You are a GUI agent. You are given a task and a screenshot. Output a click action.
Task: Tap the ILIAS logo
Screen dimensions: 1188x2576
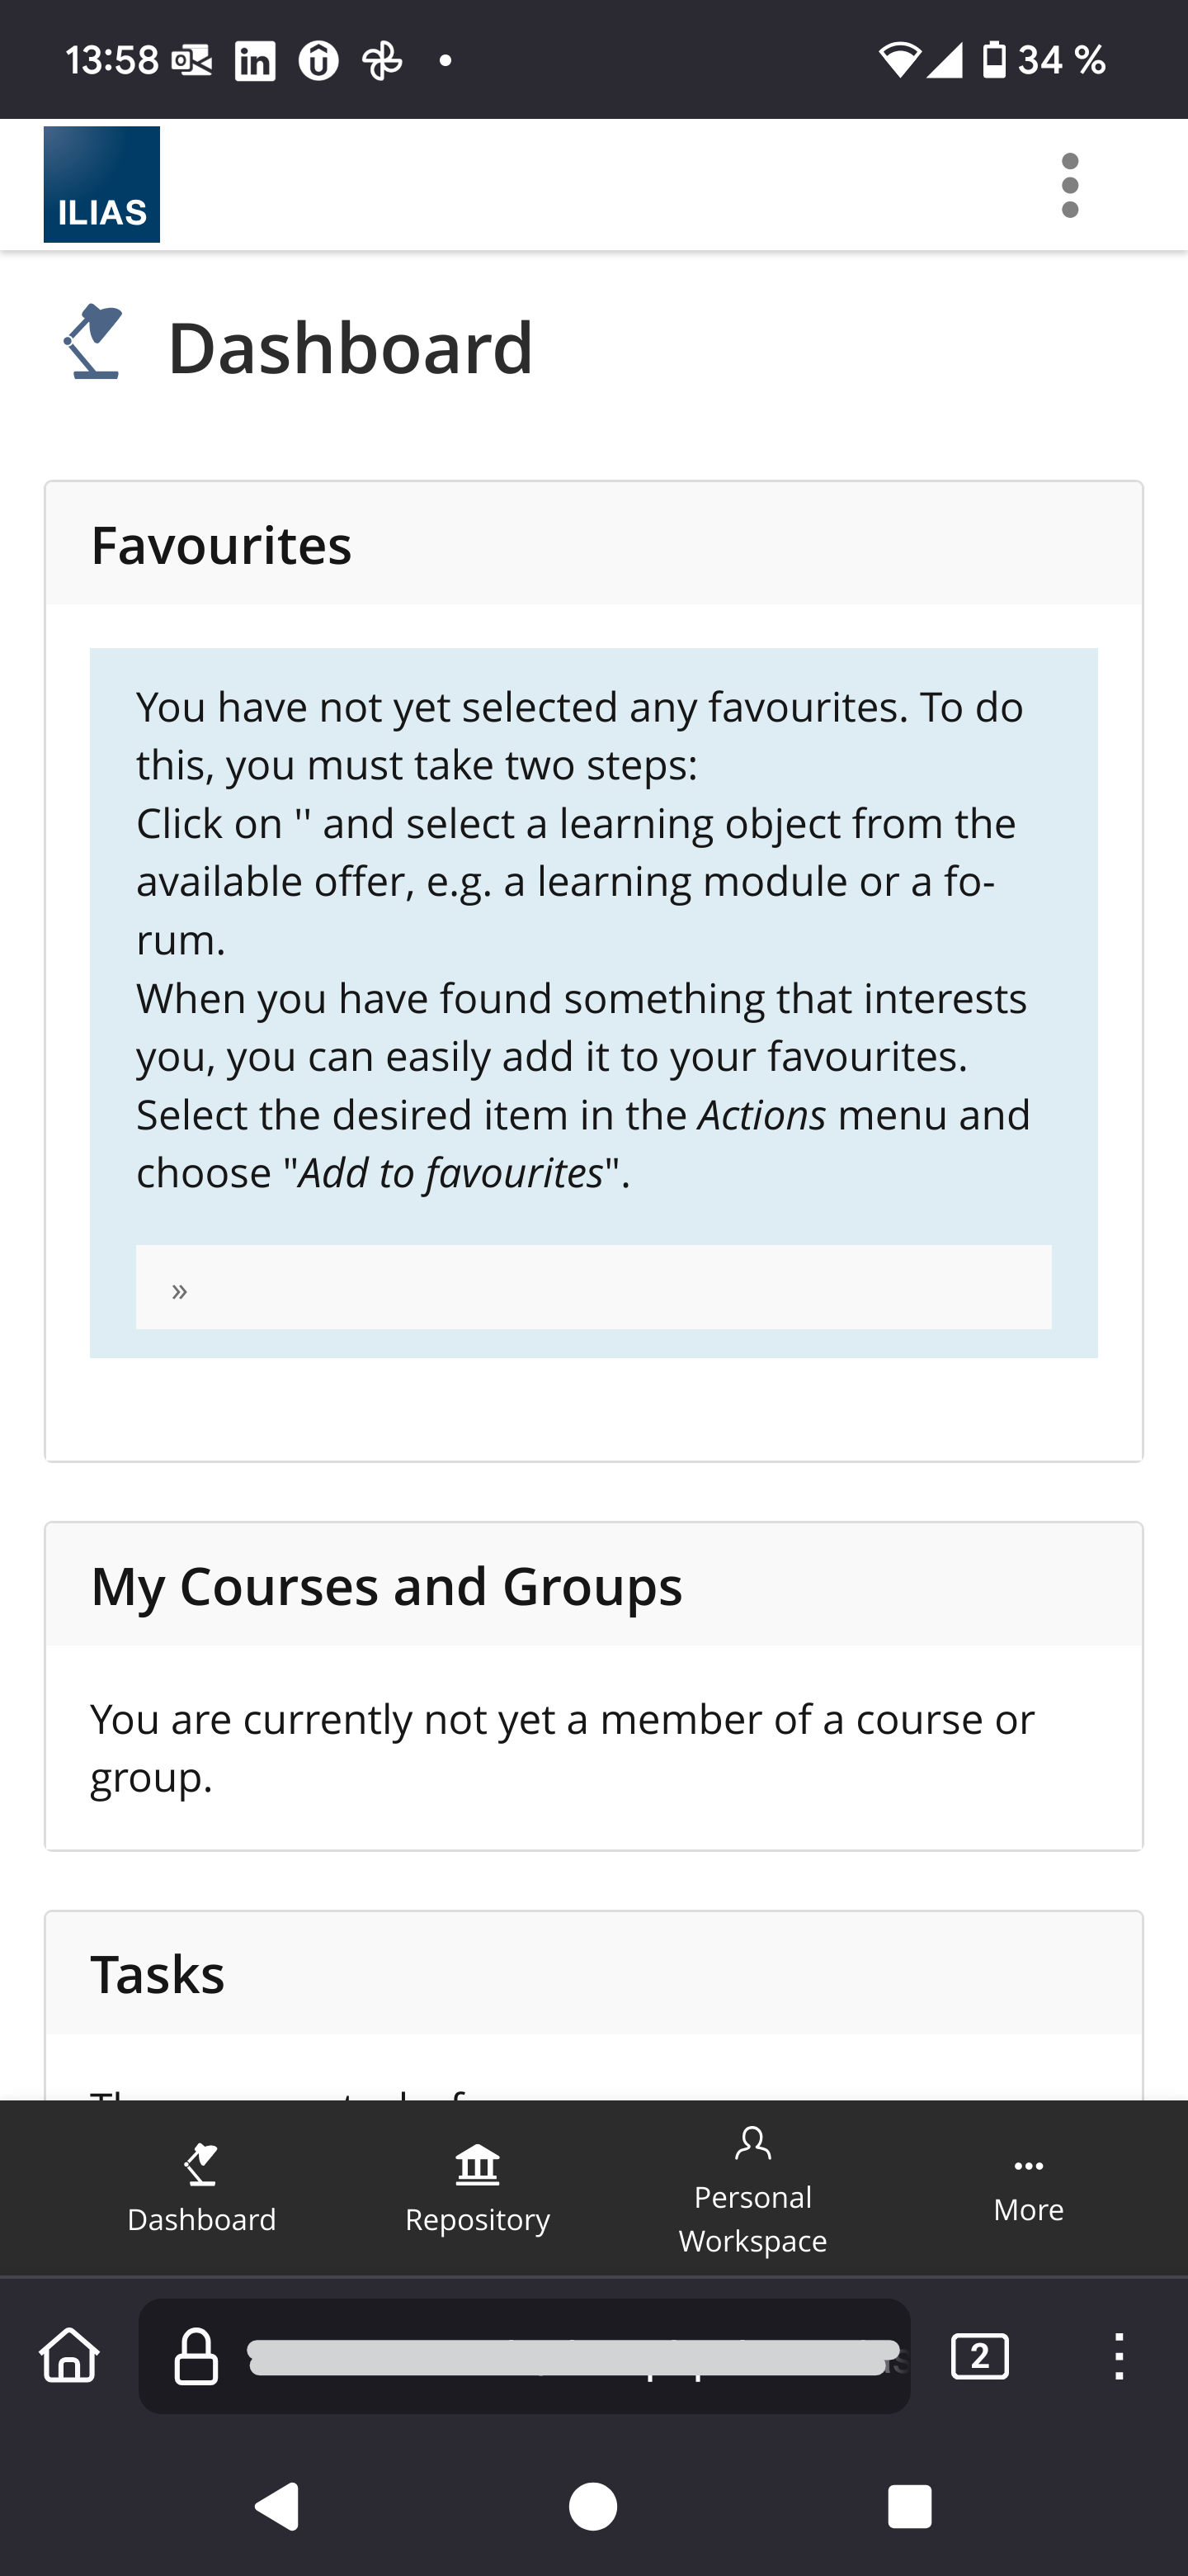(x=102, y=185)
